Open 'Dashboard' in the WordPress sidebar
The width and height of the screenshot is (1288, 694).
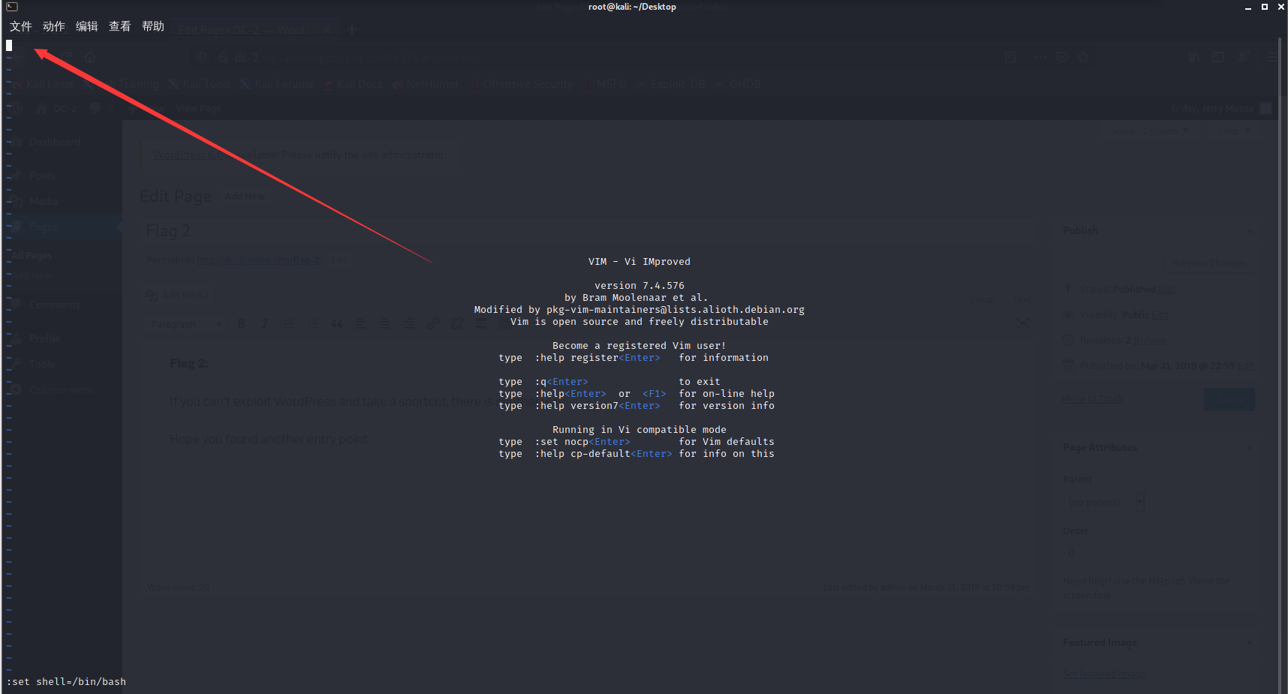tap(55, 142)
